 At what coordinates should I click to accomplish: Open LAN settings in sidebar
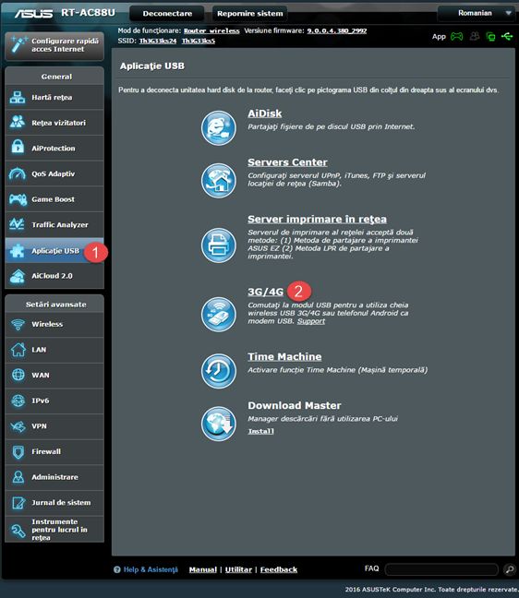pyautogui.click(x=54, y=350)
